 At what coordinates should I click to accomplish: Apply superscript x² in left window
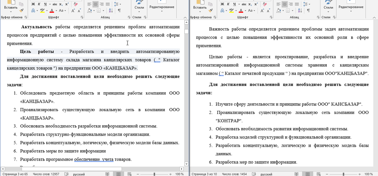[x=66, y=4]
